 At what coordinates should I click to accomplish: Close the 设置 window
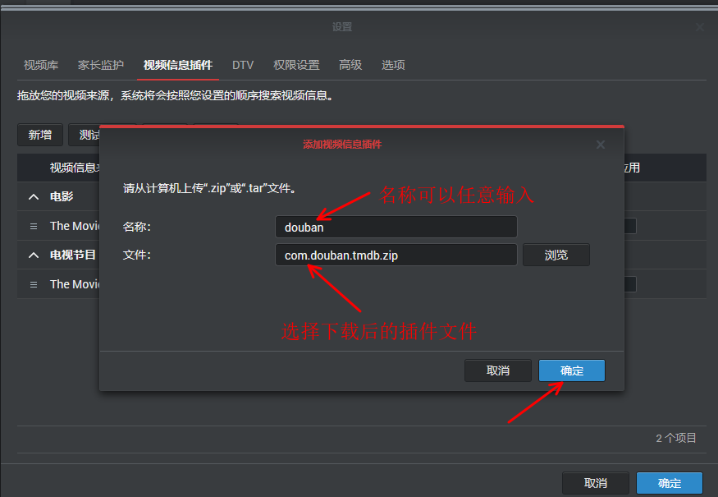coord(700,27)
